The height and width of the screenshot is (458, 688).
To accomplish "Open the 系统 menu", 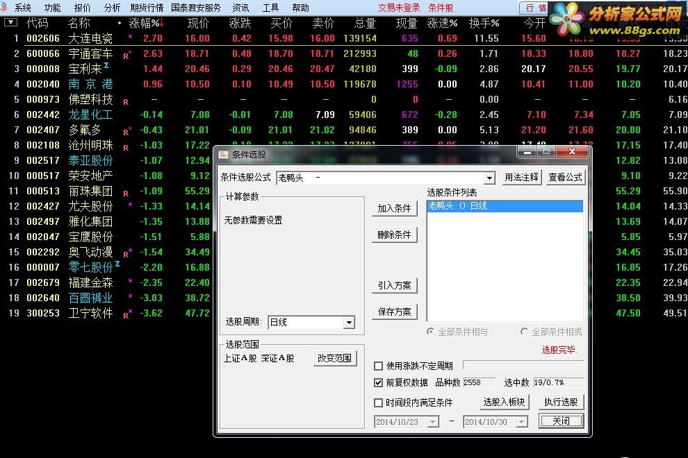I will coord(22,8).
